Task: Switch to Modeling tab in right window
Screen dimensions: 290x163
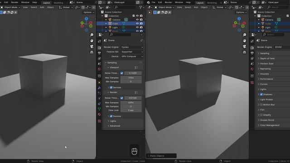Action: coord(212,3)
